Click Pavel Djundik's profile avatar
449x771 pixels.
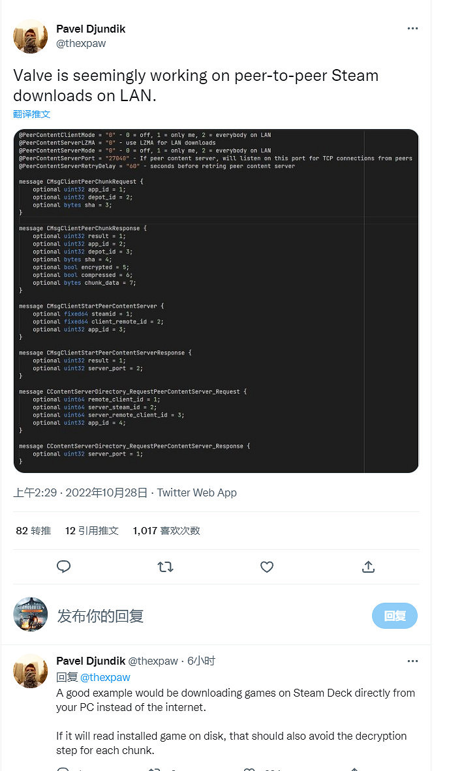tap(30, 36)
